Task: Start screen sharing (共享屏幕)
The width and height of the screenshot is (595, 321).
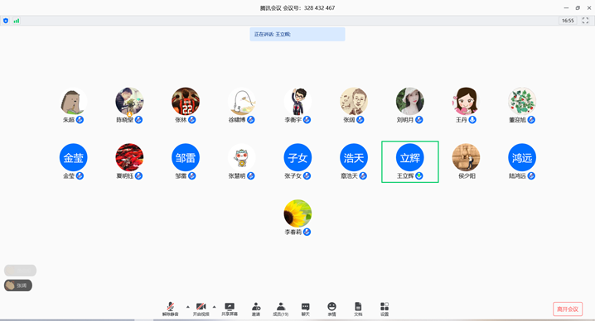Action: pos(230,309)
